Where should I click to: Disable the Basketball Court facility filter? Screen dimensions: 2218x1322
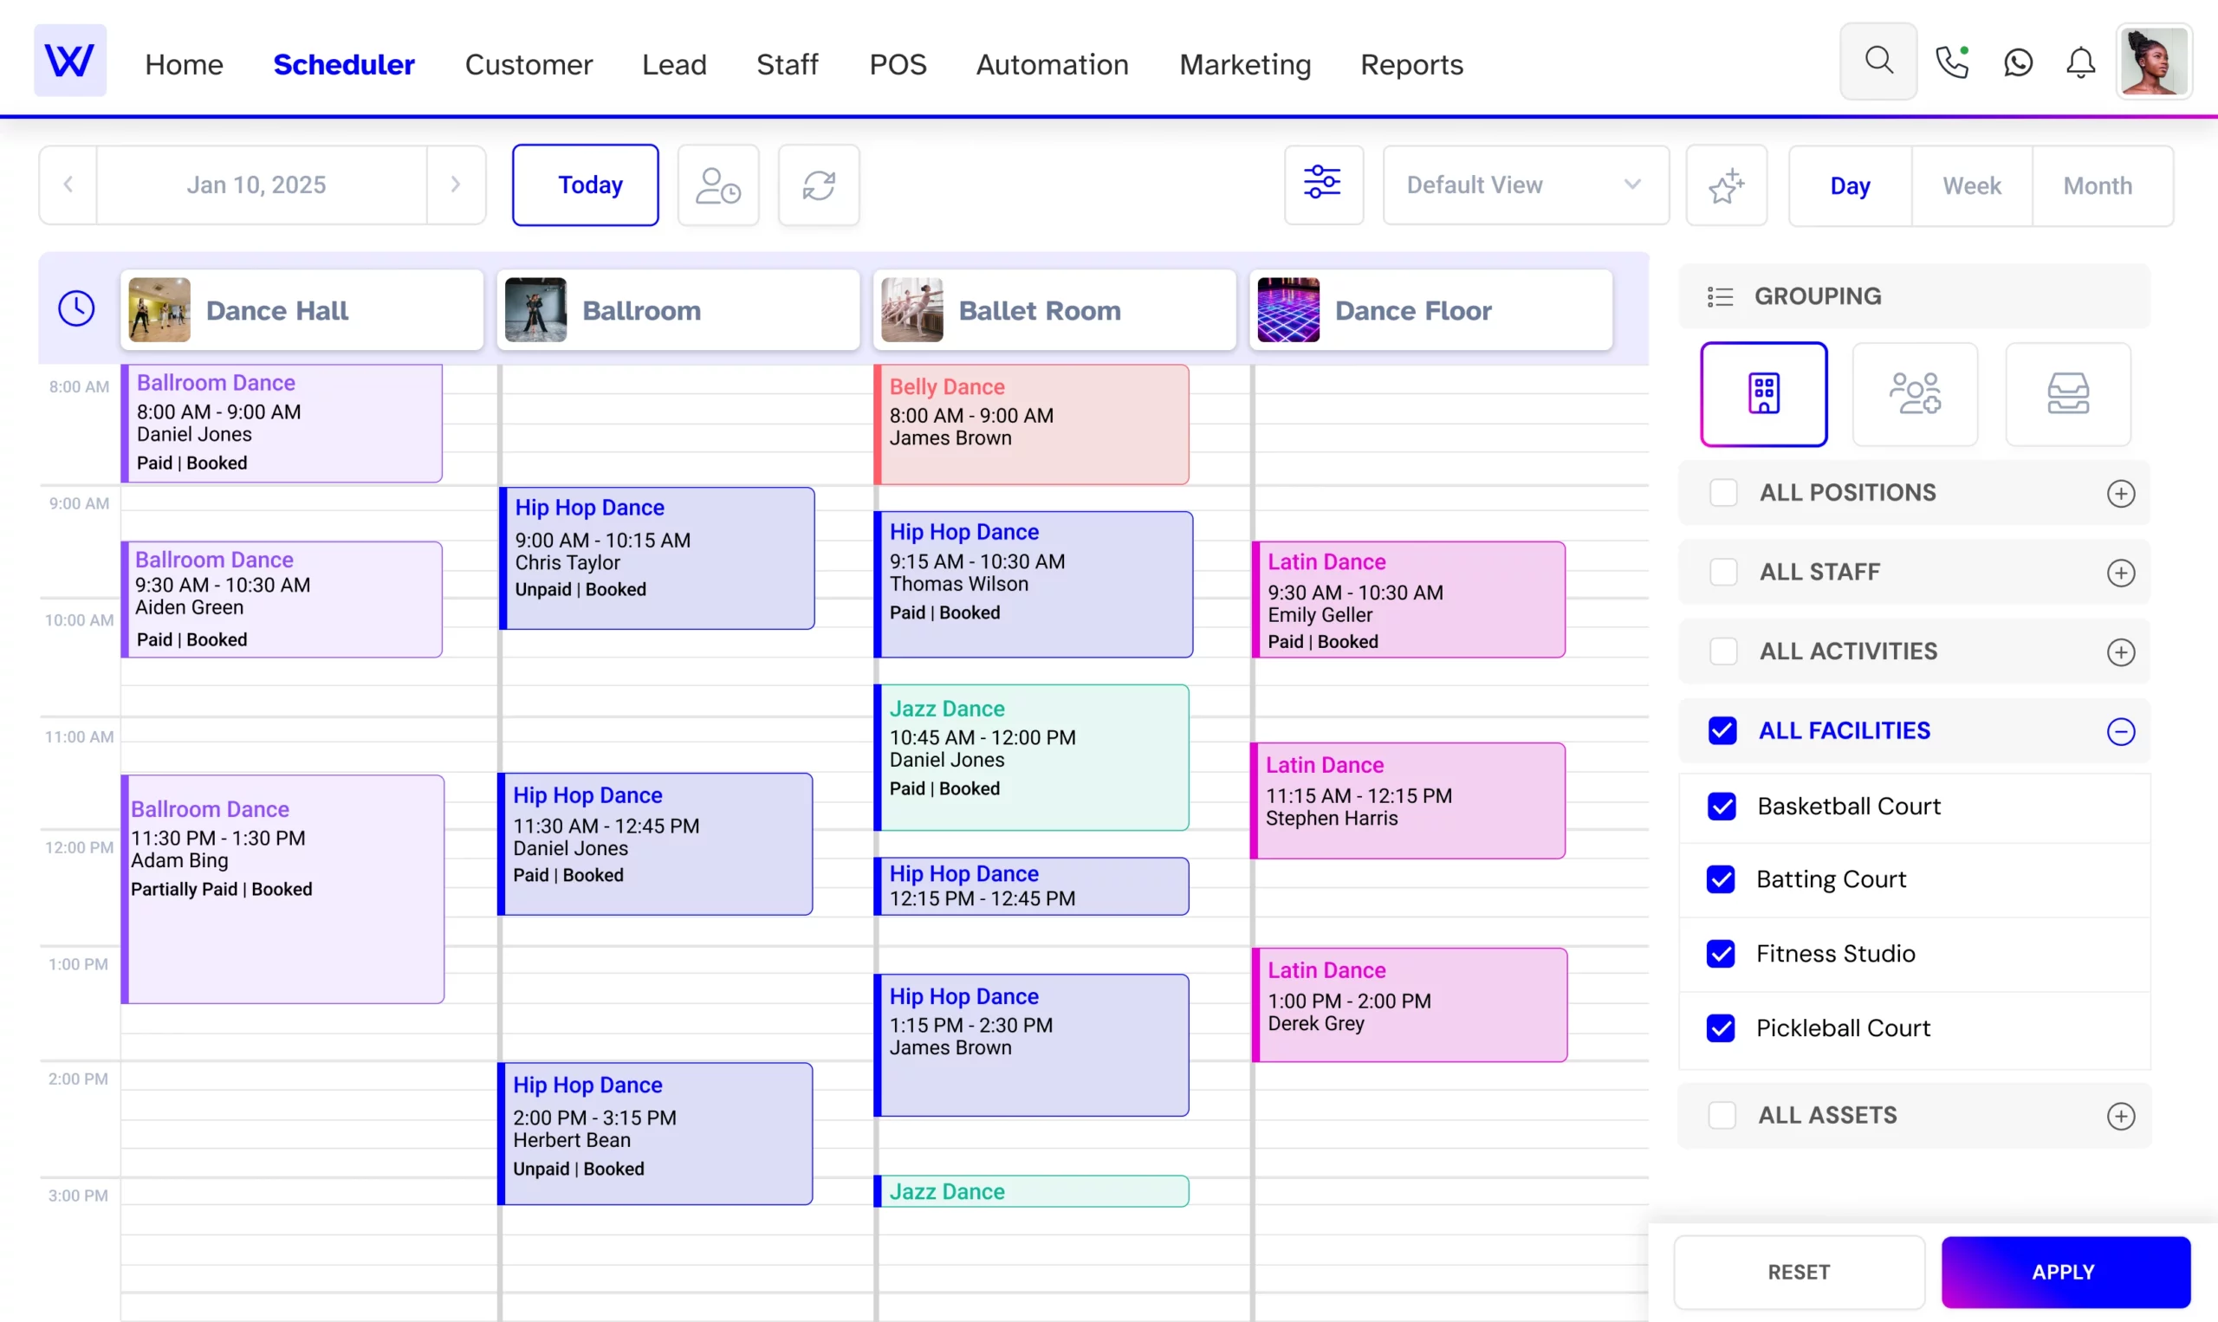click(1721, 806)
